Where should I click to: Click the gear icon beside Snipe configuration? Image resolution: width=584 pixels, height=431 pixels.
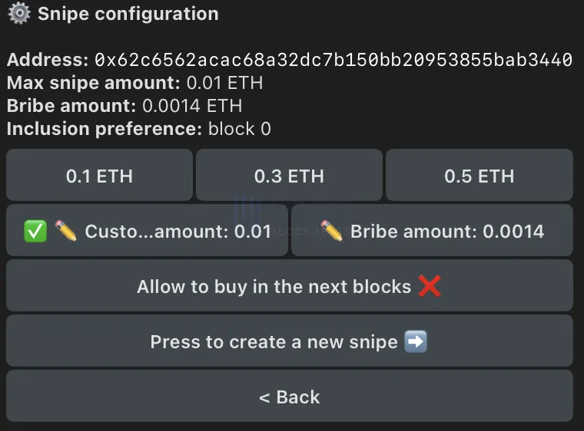point(18,14)
